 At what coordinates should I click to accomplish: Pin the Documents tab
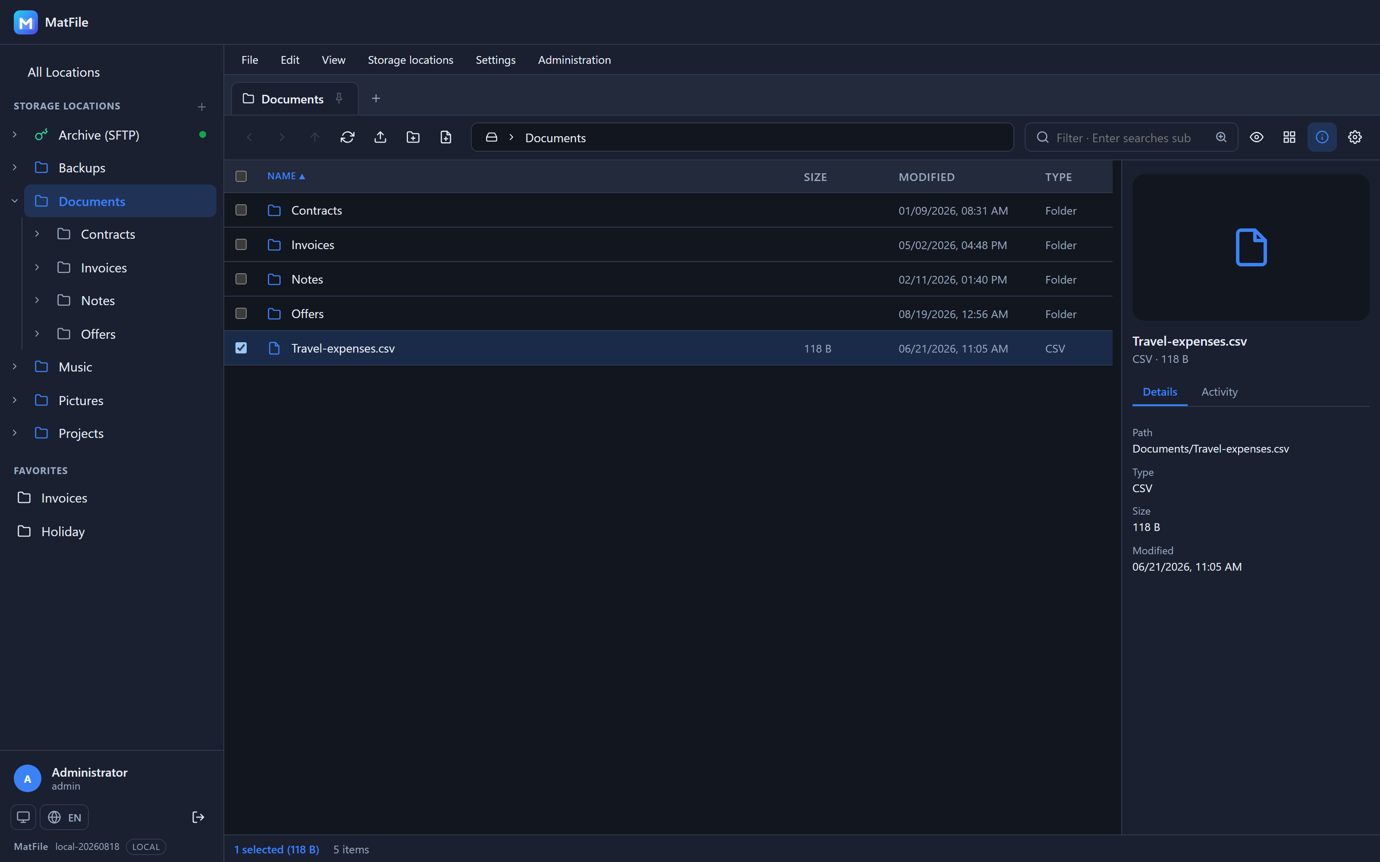coord(339,98)
